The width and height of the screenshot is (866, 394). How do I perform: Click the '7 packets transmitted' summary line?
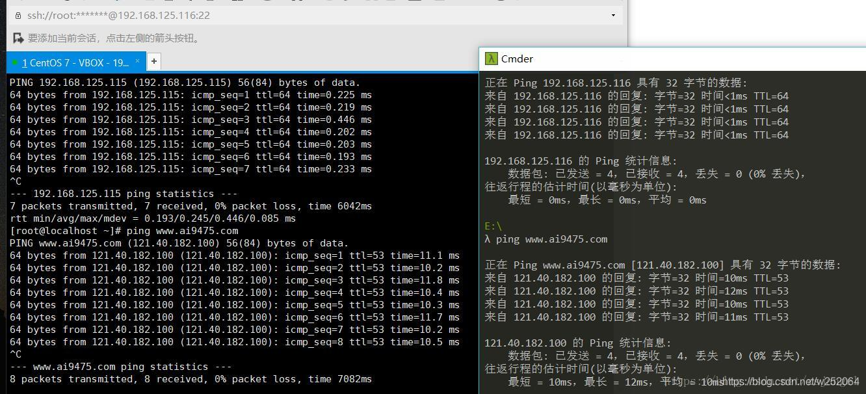190,206
